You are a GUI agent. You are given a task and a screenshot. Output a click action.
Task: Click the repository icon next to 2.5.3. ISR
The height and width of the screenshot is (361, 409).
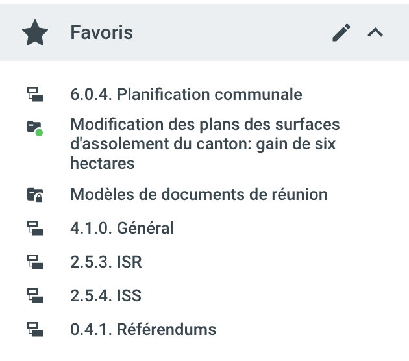(35, 262)
